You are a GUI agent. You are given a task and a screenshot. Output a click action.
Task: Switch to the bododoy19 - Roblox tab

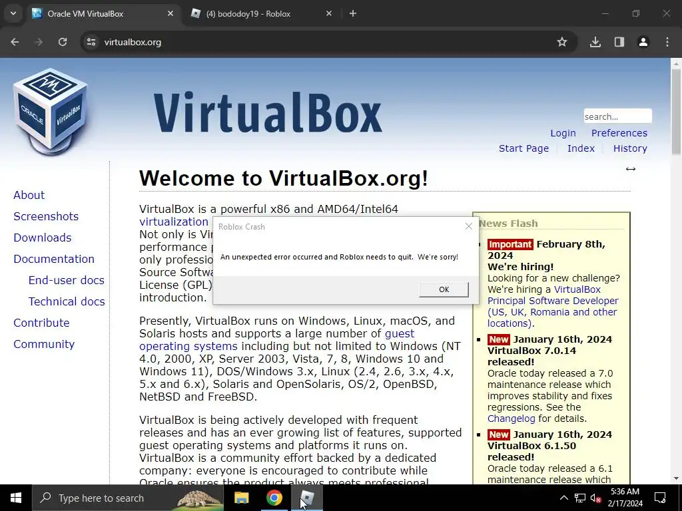tap(261, 13)
